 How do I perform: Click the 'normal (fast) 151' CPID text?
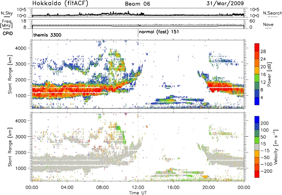coord(159,32)
